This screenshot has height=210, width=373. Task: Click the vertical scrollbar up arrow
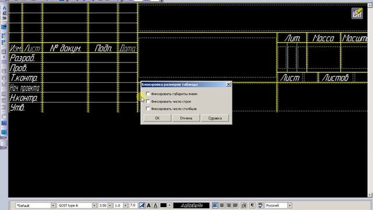[370, 5]
